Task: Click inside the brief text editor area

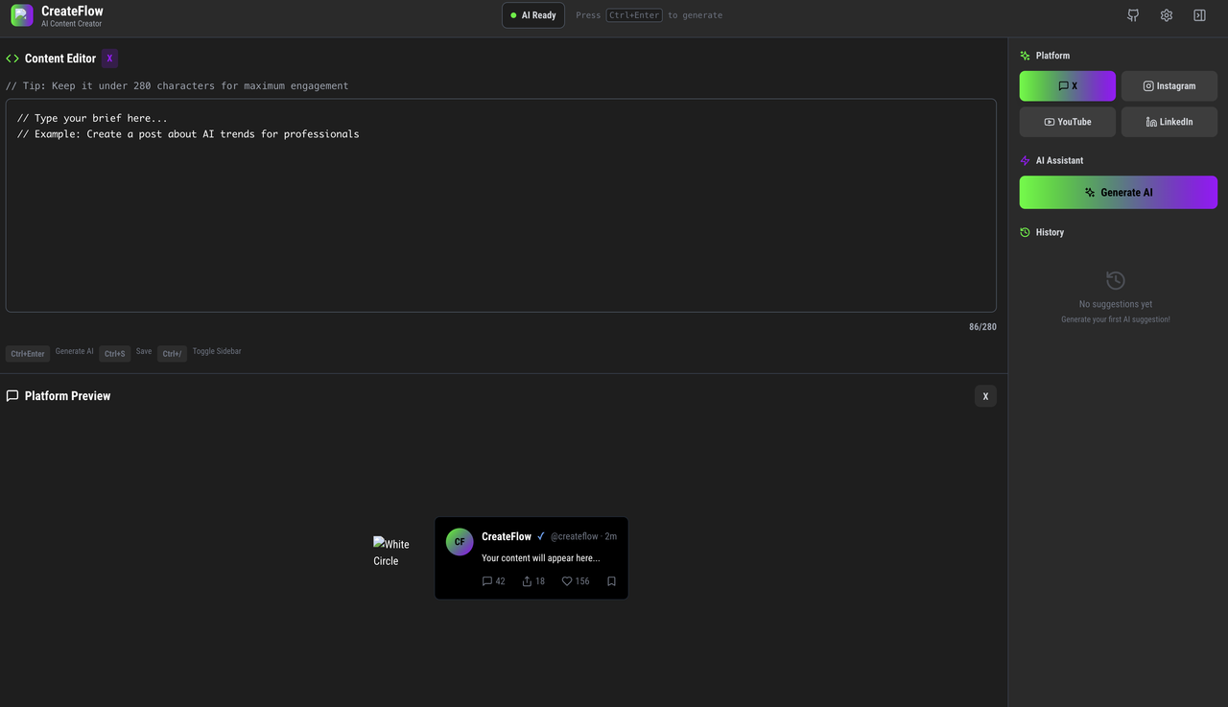Action: click(501, 205)
